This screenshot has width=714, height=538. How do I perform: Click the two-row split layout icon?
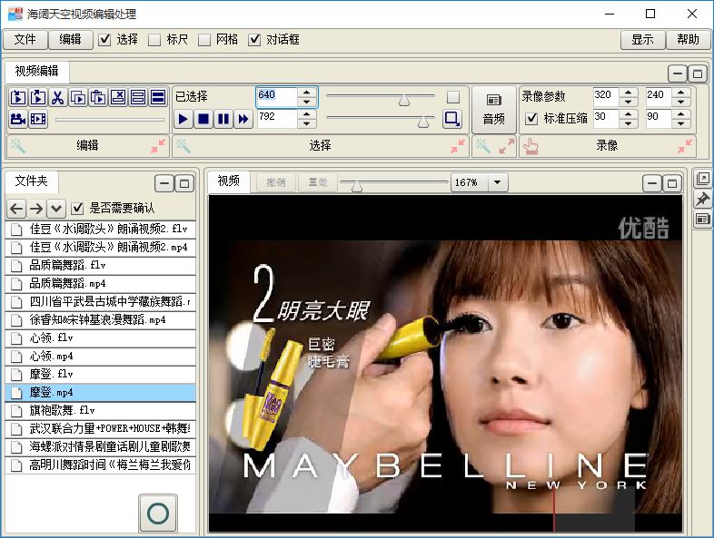click(138, 97)
